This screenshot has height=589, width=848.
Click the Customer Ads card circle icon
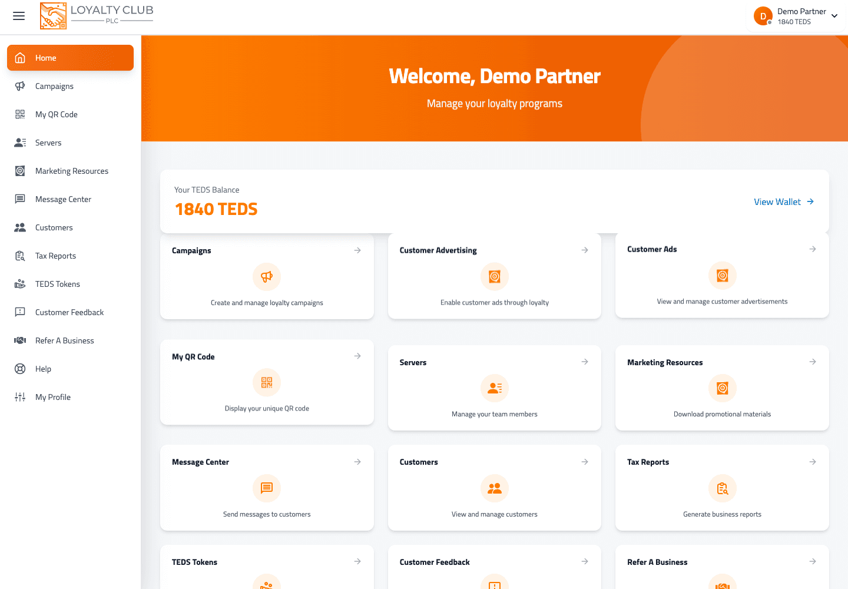(723, 276)
